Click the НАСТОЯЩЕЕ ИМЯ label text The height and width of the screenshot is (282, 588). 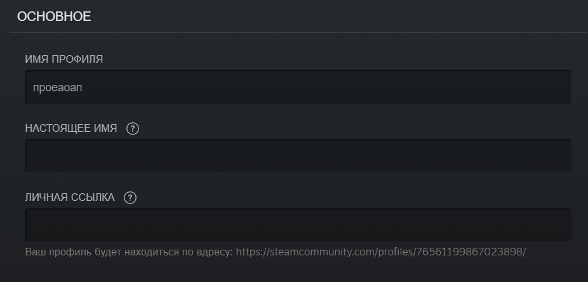pyautogui.click(x=71, y=128)
